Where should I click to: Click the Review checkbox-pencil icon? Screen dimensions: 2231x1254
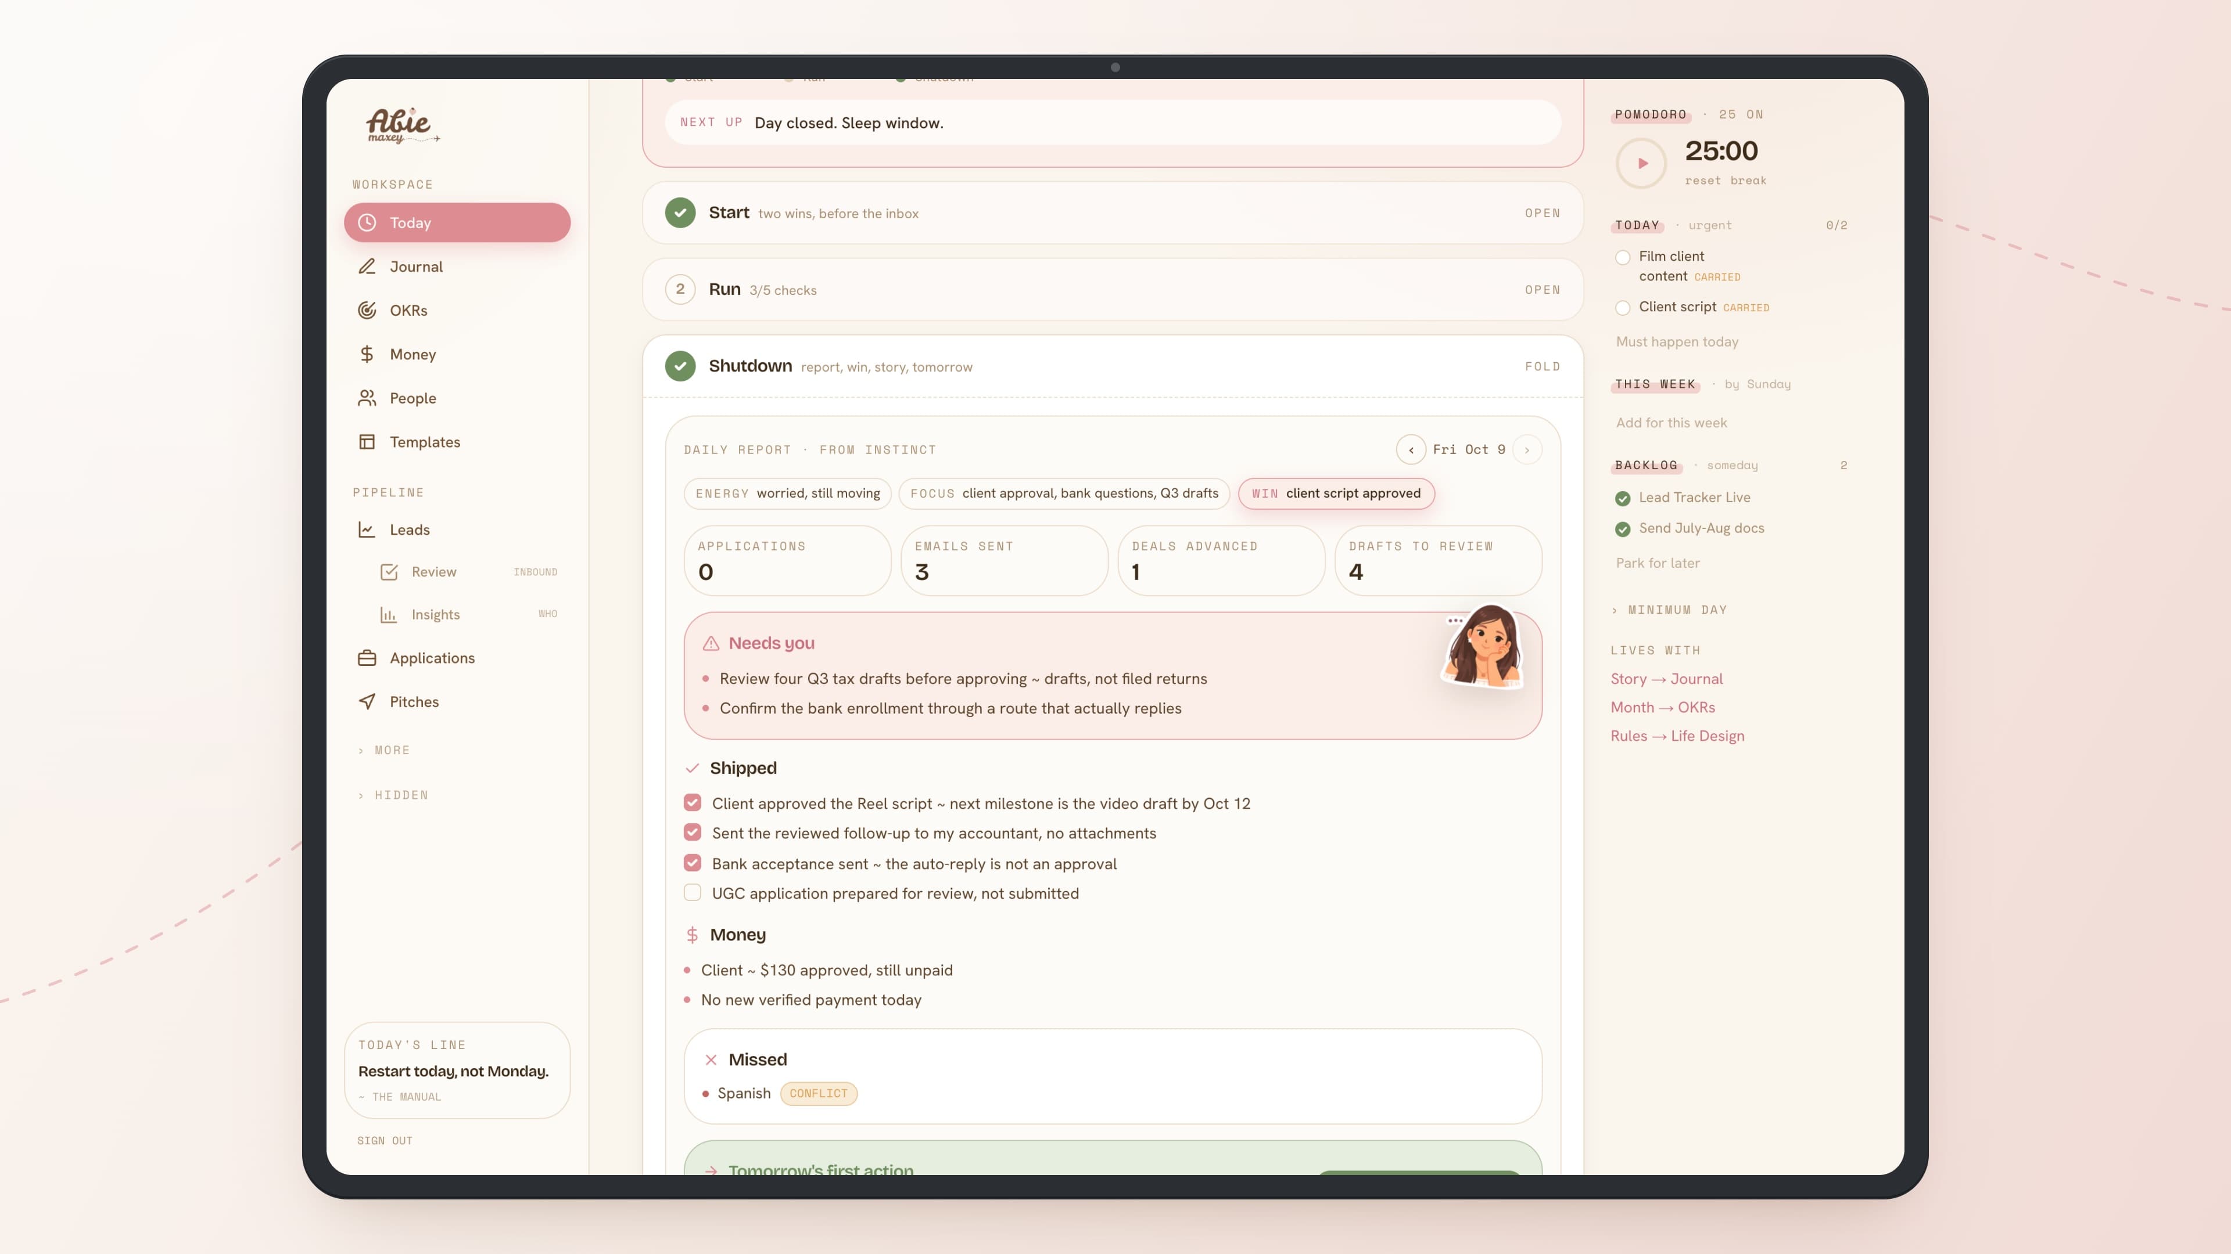pos(389,572)
